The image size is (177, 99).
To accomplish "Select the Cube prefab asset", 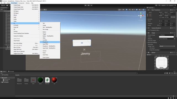I will 33,80.
